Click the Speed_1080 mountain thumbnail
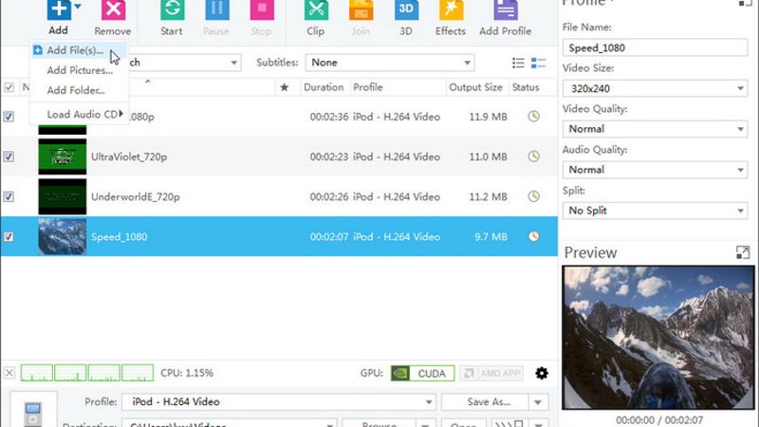 point(63,236)
